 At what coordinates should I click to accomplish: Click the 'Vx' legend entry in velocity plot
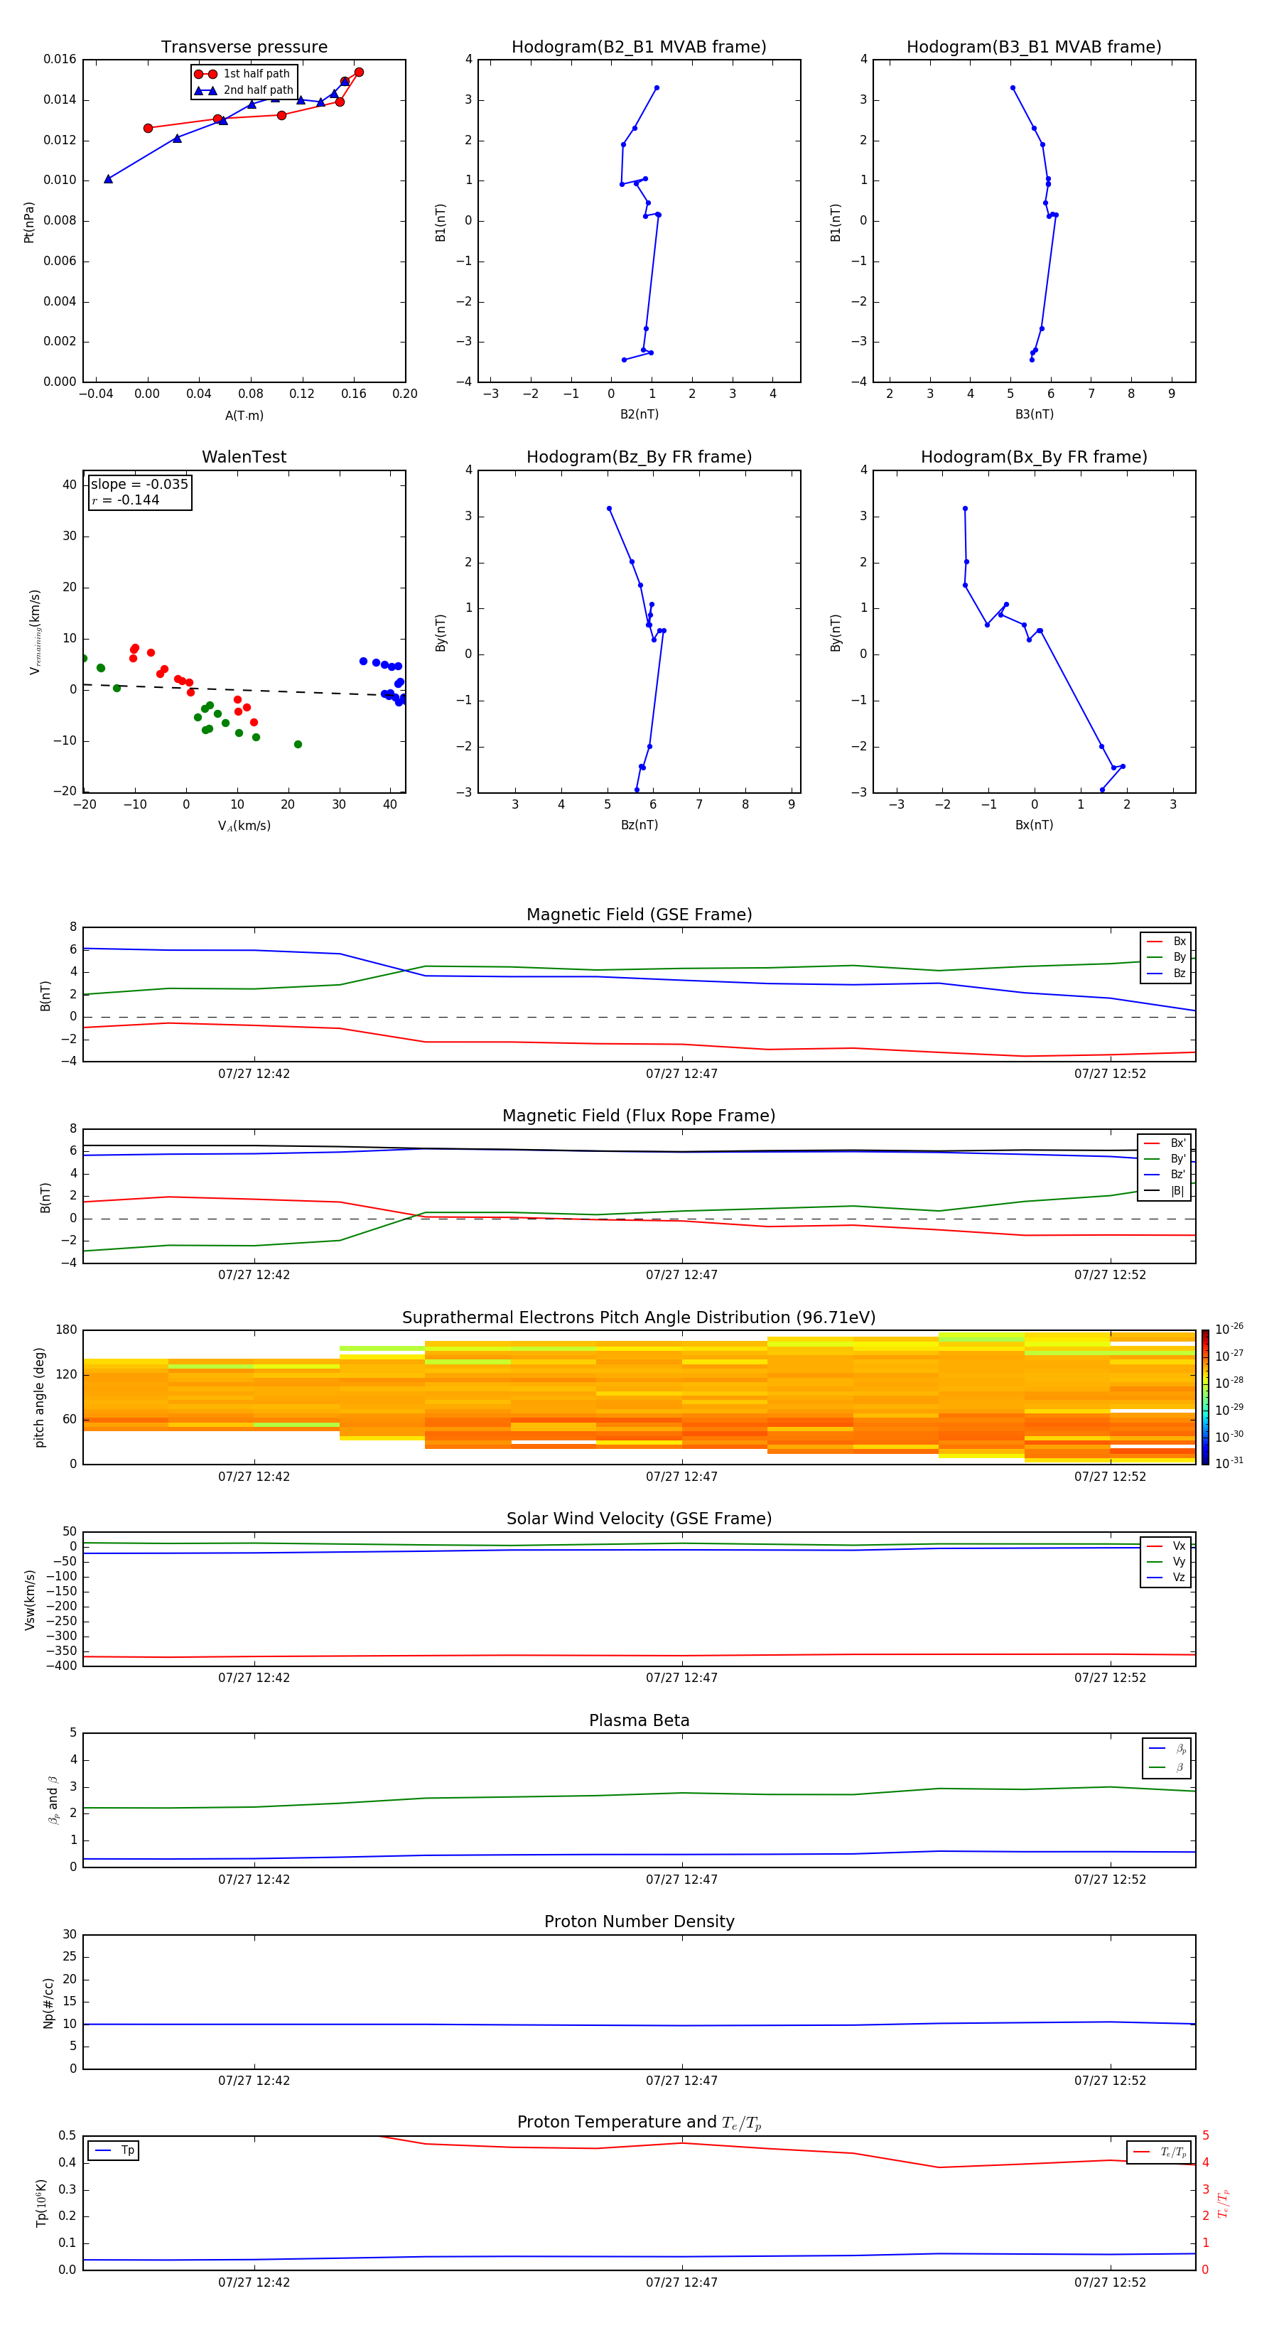tap(1166, 1546)
